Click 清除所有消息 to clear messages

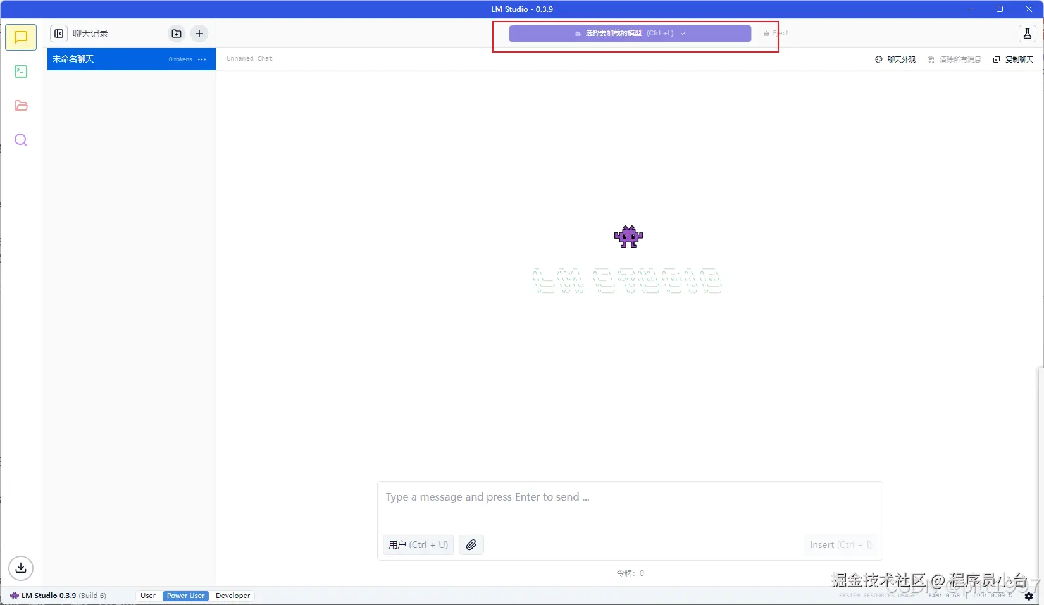click(x=954, y=59)
